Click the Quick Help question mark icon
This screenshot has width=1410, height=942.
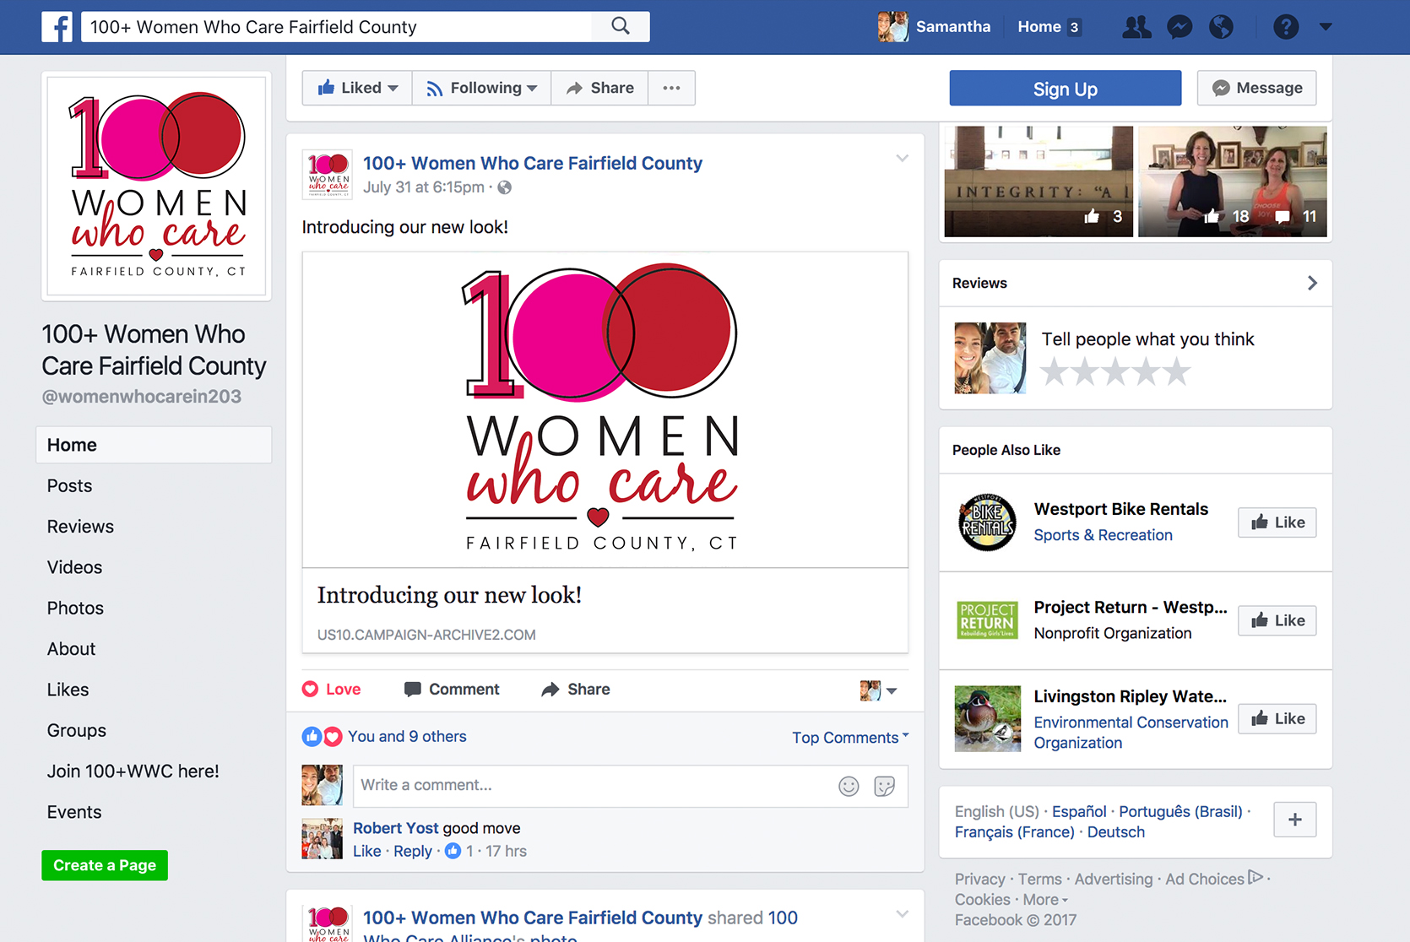click(1285, 27)
